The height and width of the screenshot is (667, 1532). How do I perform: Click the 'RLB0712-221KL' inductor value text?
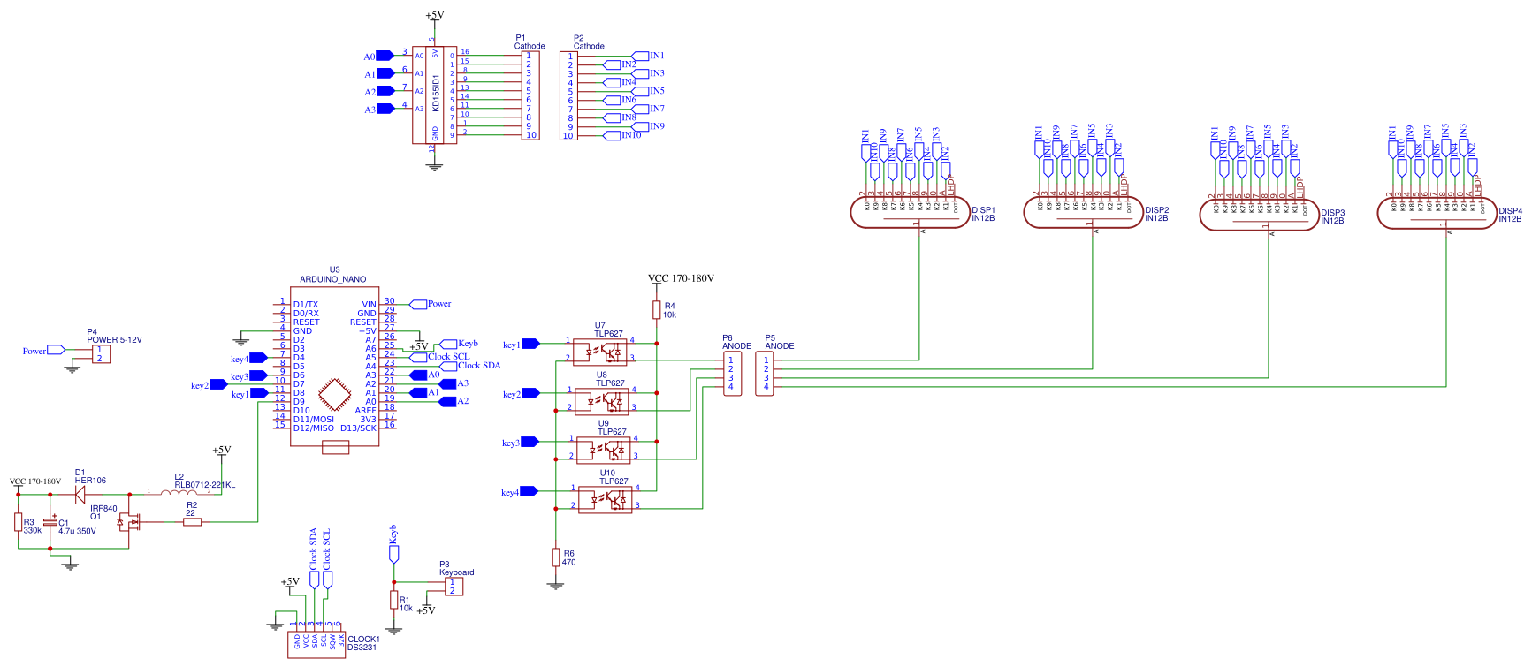click(x=205, y=485)
